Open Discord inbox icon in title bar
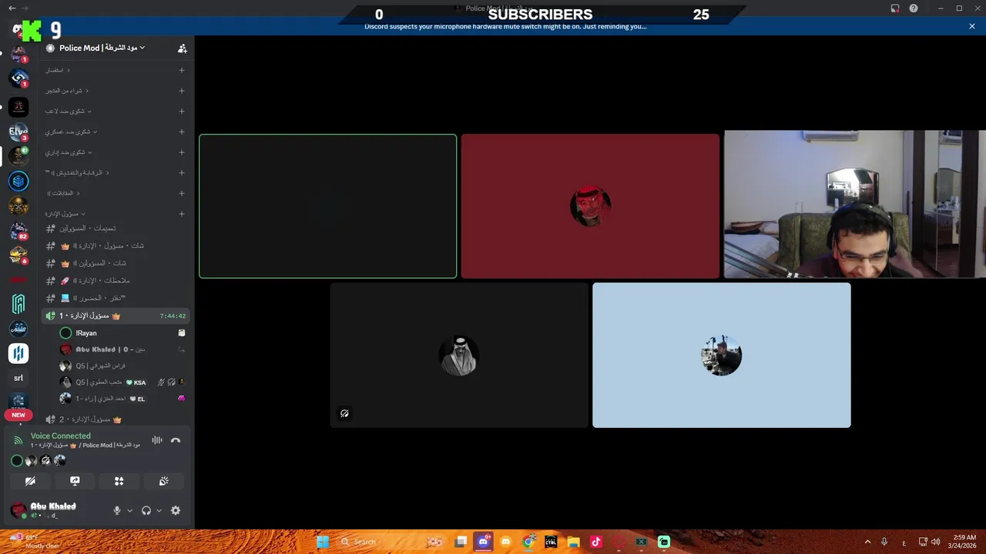The image size is (986, 554). (895, 8)
